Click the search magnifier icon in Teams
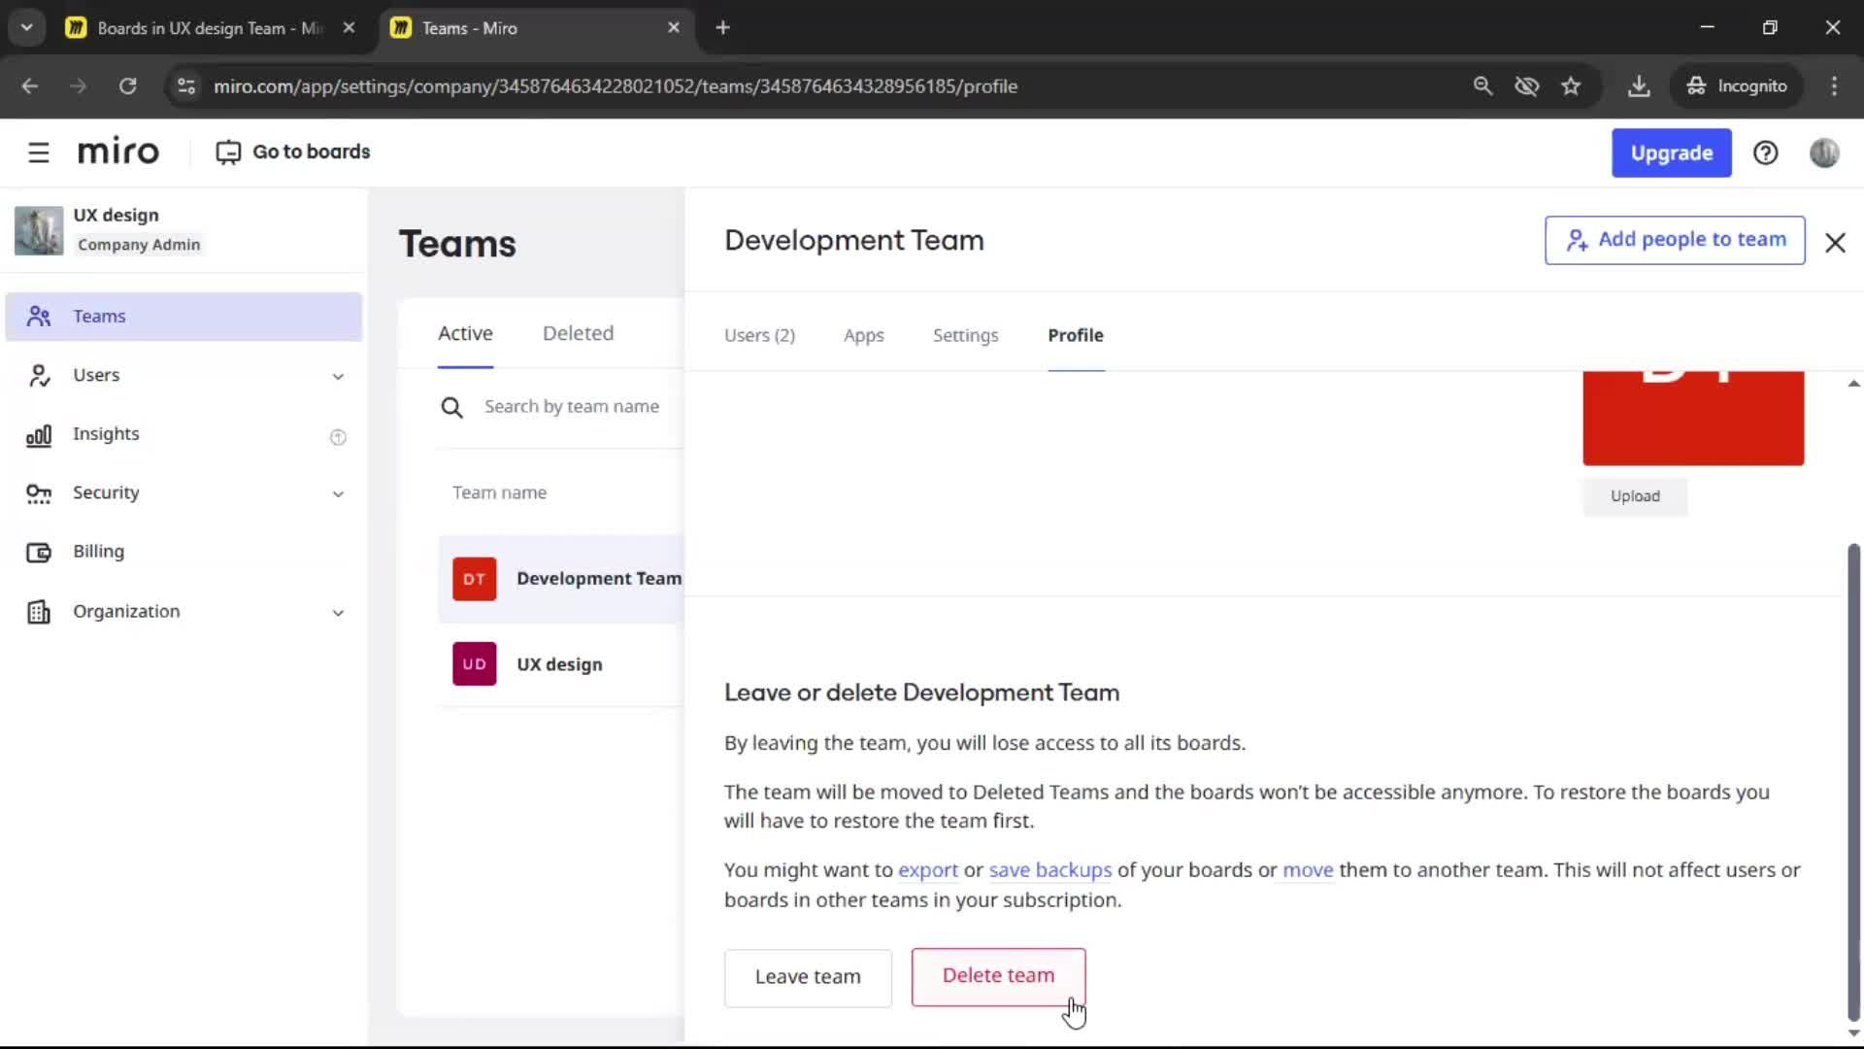The height and width of the screenshot is (1049, 1864). [x=451, y=407]
